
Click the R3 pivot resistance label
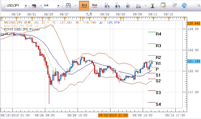pos(158,46)
